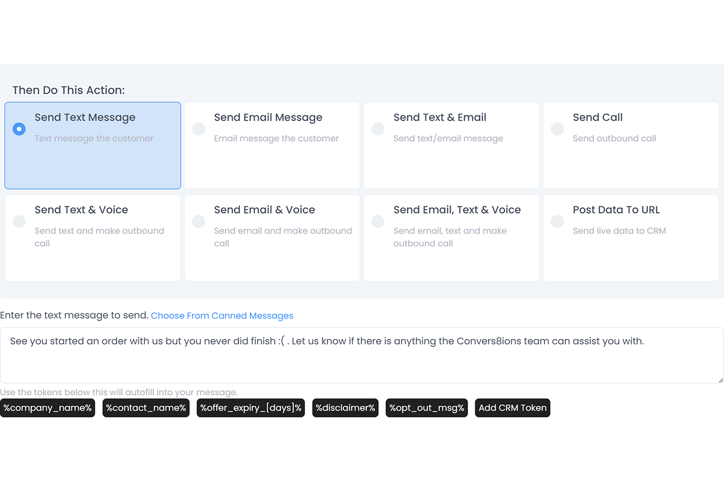Open Choose From Canned Messages
Image resolution: width=724 pixels, height=482 pixels.
(x=221, y=315)
